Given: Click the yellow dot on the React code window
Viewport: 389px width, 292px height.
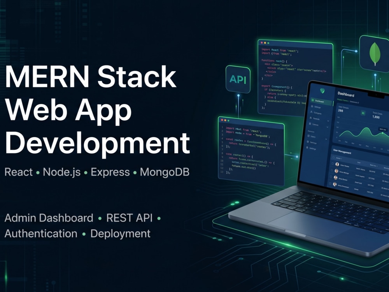Looking at the screenshot, I should [265, 43].
